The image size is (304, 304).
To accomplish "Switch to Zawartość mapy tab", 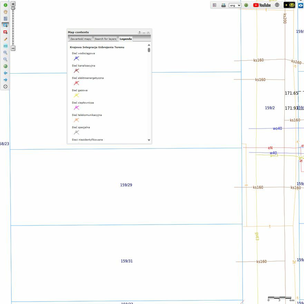I will 81,39.
